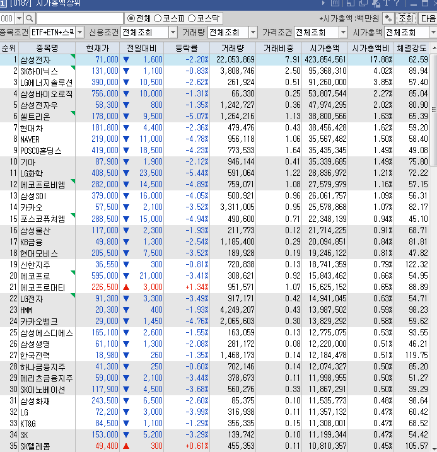The image size is (437, 452).
Task: Select the LG에너지솔루션 stock name
Action: [46, 83]
